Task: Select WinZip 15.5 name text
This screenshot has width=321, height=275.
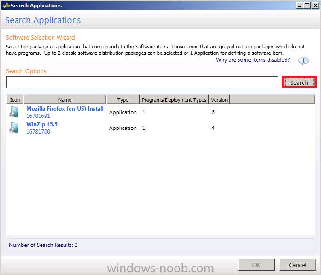Action: [42, 124]
